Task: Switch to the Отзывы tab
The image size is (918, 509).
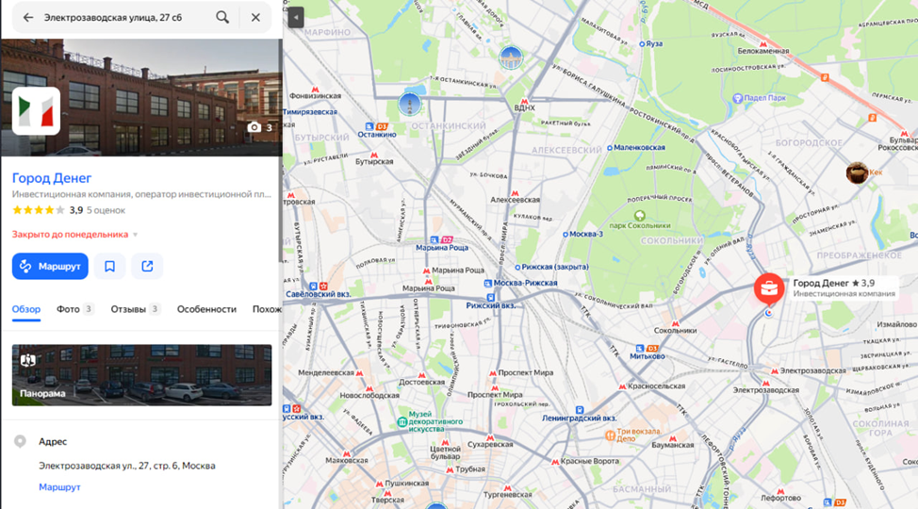Action: tap(135, 309)
